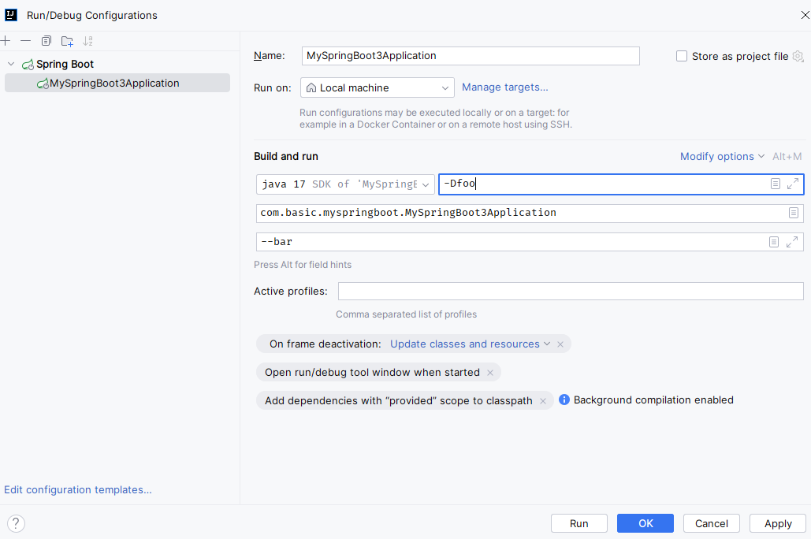Click the Background compilation info icon
The height and width of the screenshot is (539, 811).
coord(564,400)
